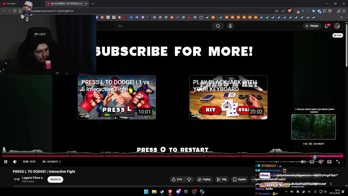The height and width of the screenshot is (196, 348).
Task: Start voice search with microphone icon
Action: click(230, 26)
